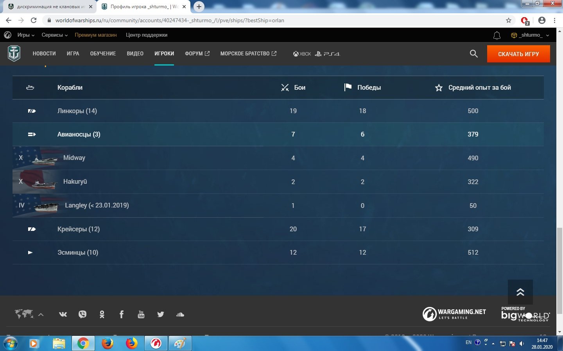This screenshot has width=563, height=351.
Task: Open the Odnoklassniki social icon
Action: click(102, 314)
